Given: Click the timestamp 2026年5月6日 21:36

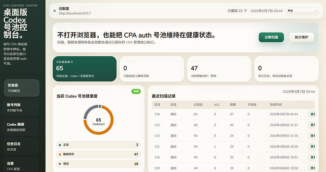Looking at the screenshot, I should (284, 136).
